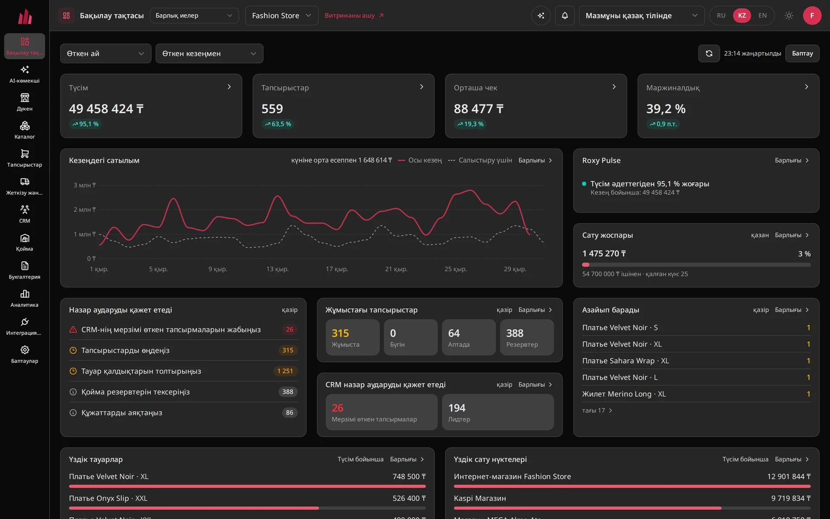
Task: Open Бухгалтерия in the sidebar
Action: (x=25, y=271)
